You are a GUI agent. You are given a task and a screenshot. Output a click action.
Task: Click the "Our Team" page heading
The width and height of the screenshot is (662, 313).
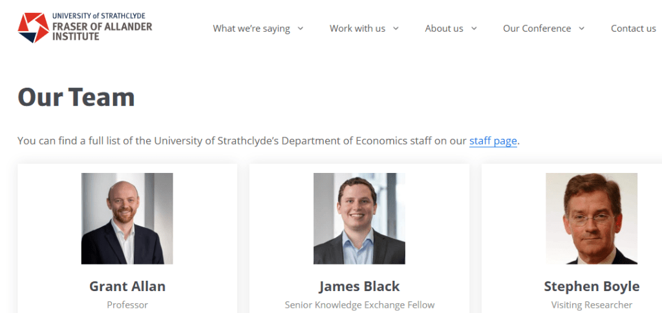click(x=76, y=97)
